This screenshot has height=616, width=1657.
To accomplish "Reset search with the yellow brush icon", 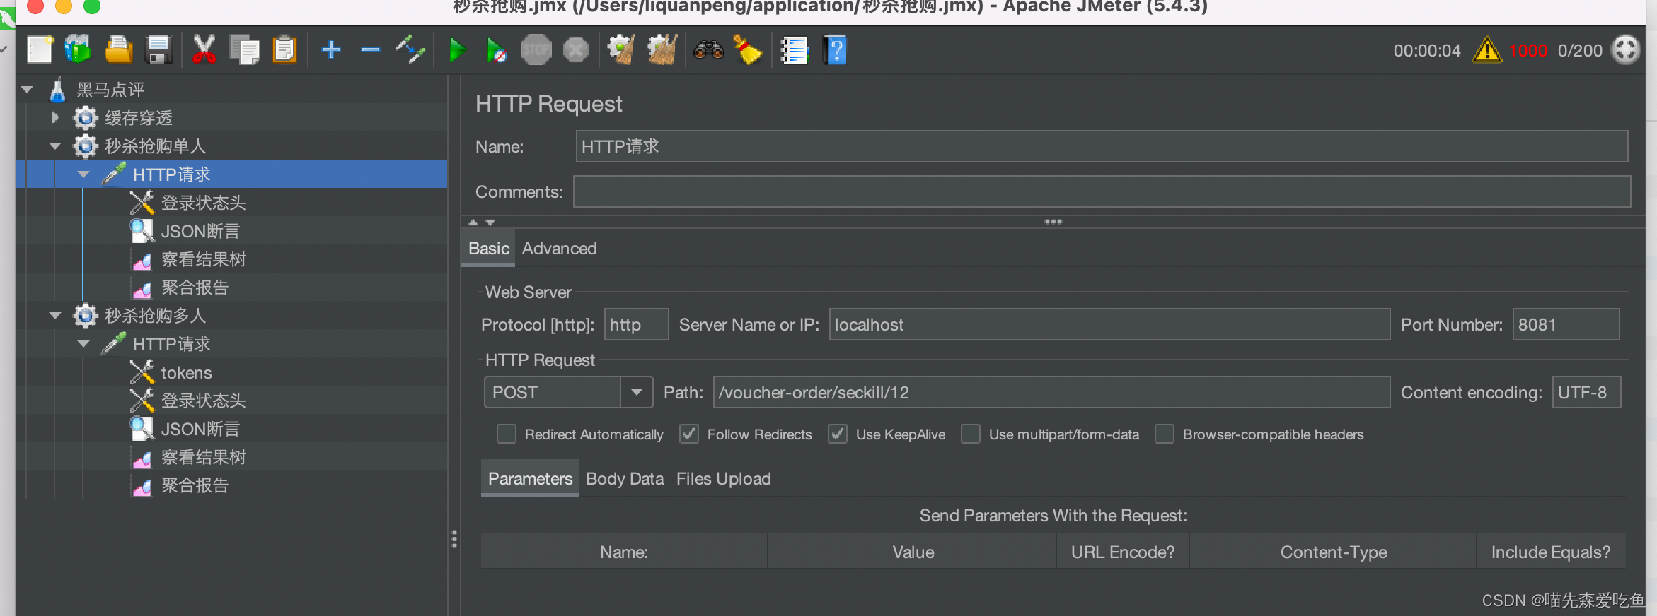I will click(x=747, y=50).
